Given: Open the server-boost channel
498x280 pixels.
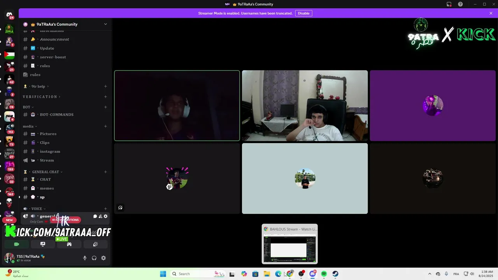Looking at the screenshot, I should 65,57.
